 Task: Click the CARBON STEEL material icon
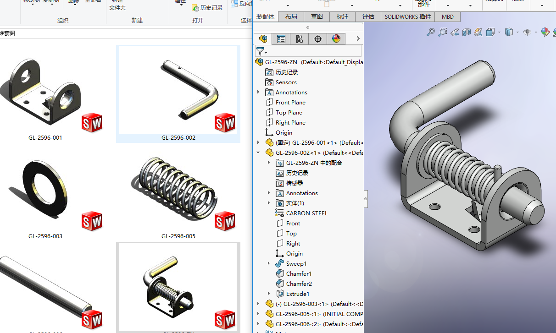click(280, 213)
